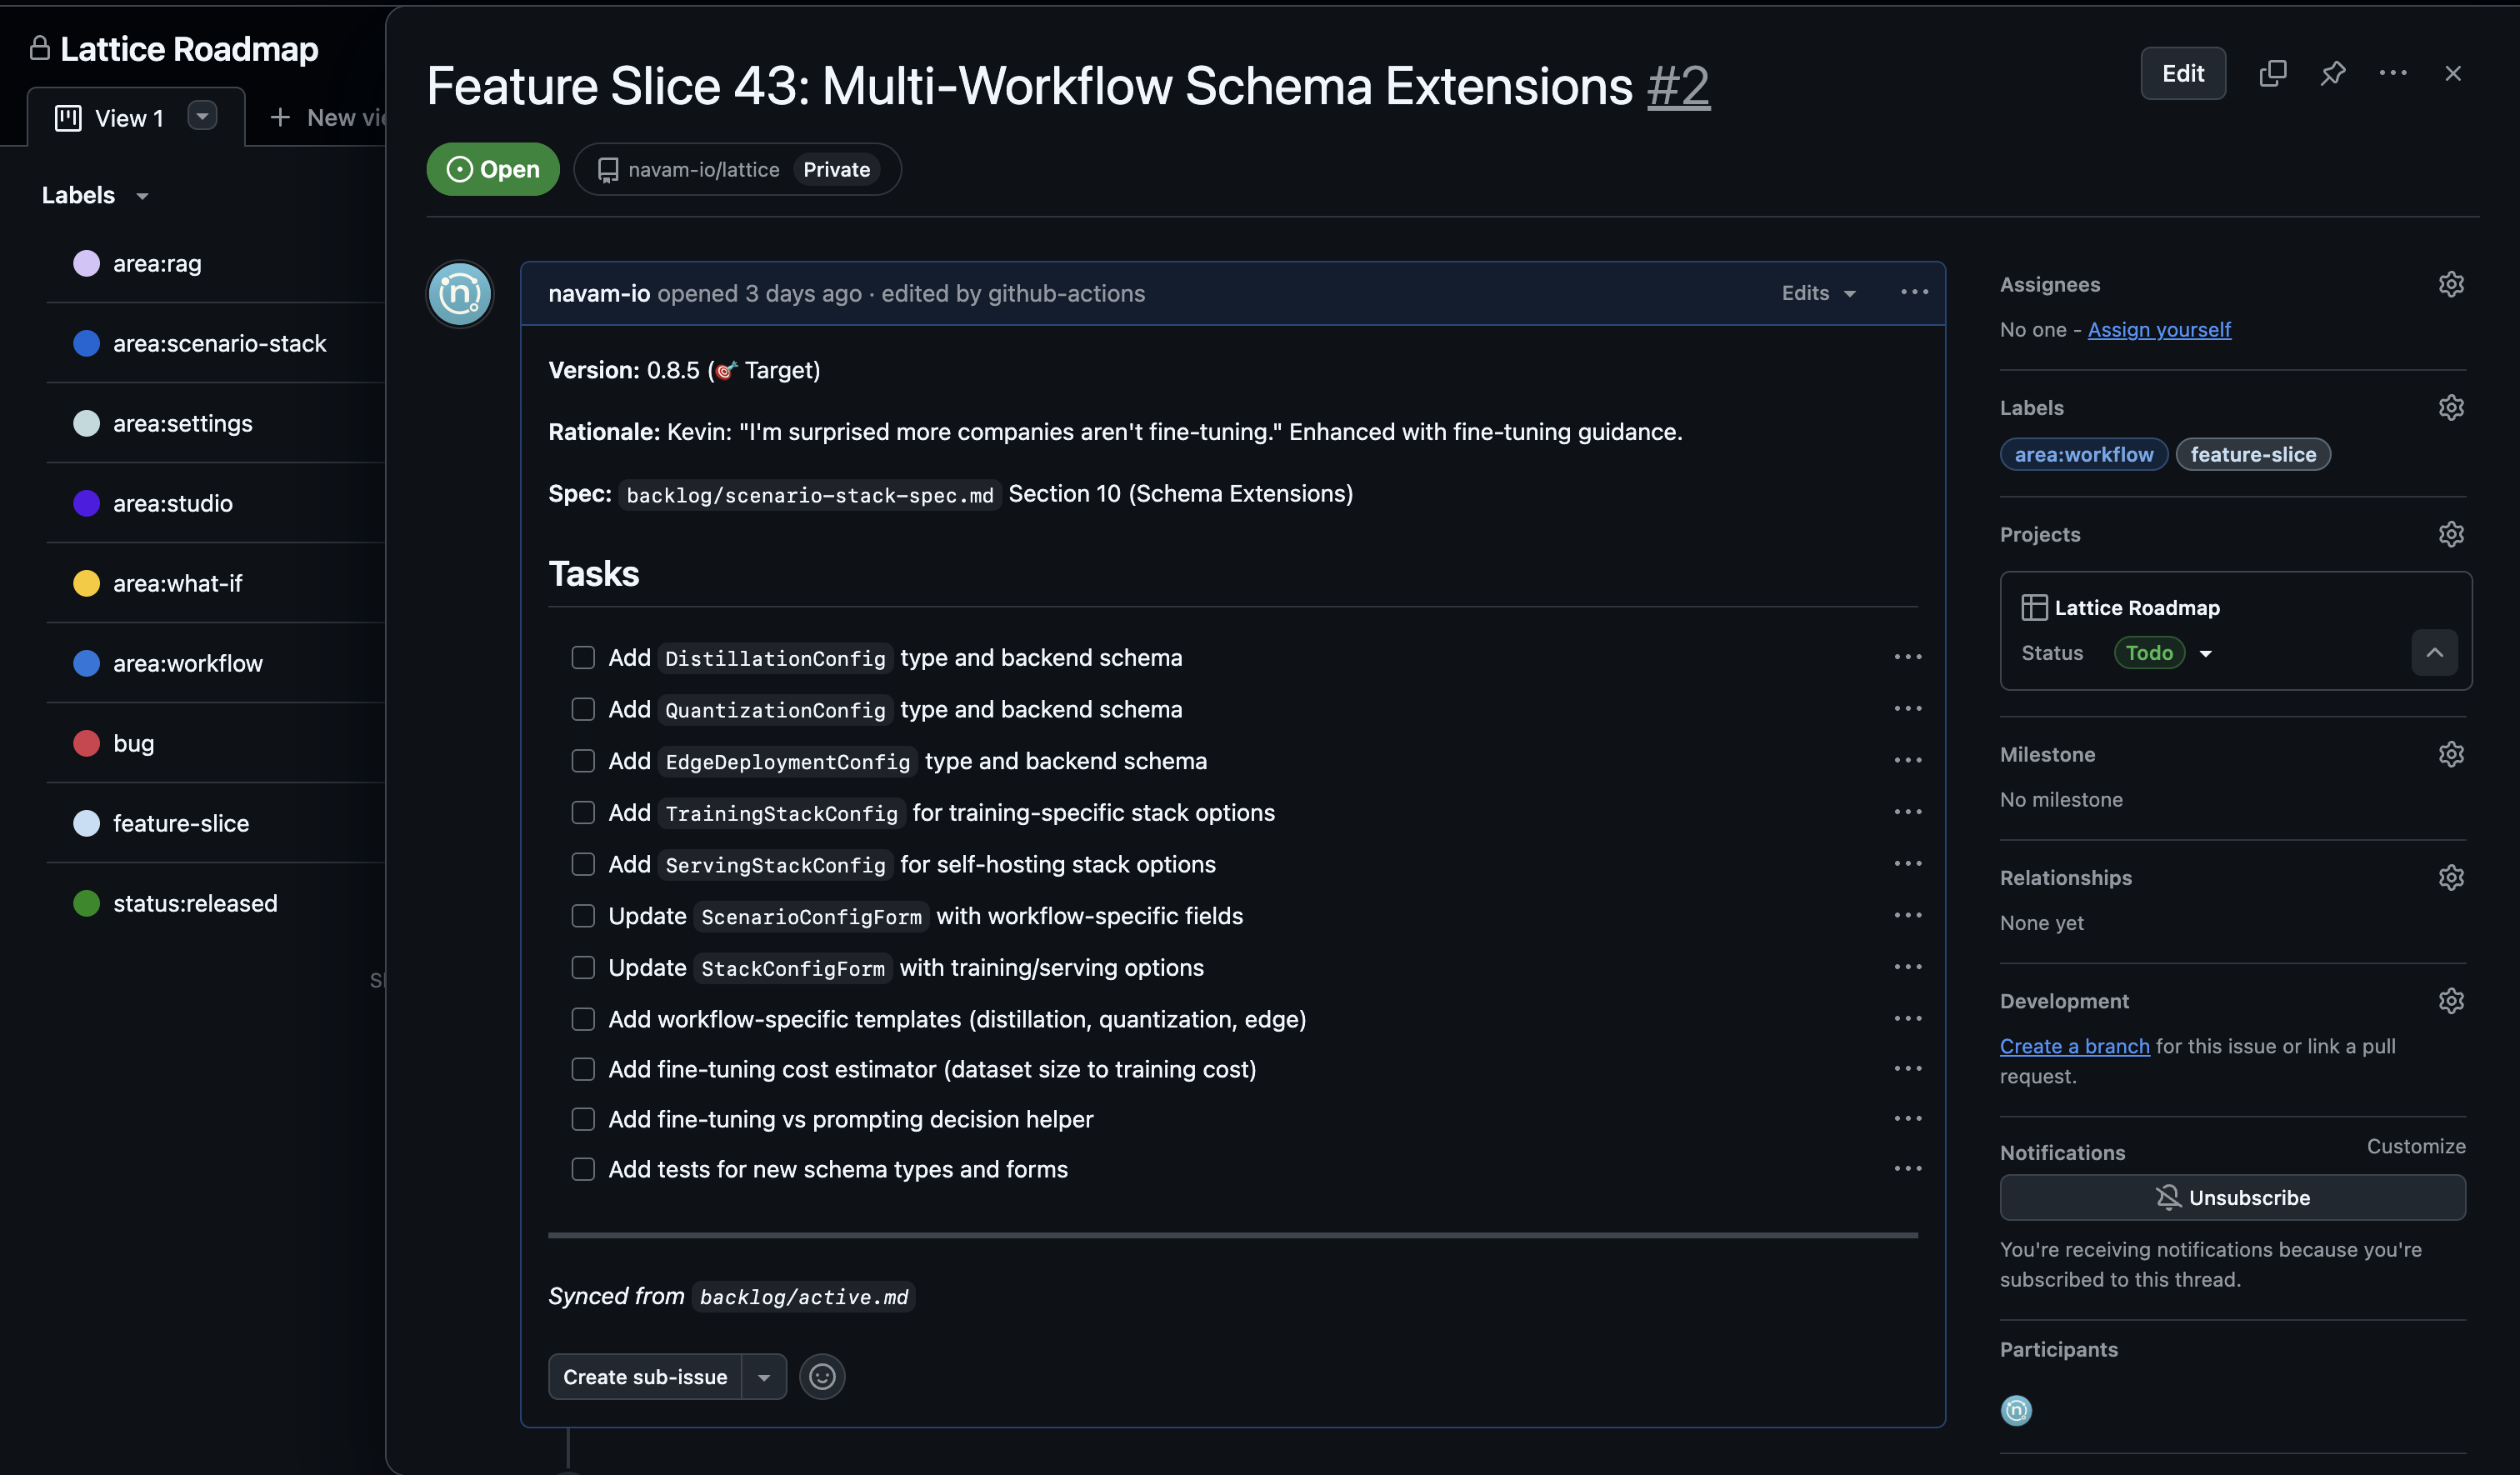
Task: Add a reaction with the smiley icon
Action: (x=822, y=1377)
